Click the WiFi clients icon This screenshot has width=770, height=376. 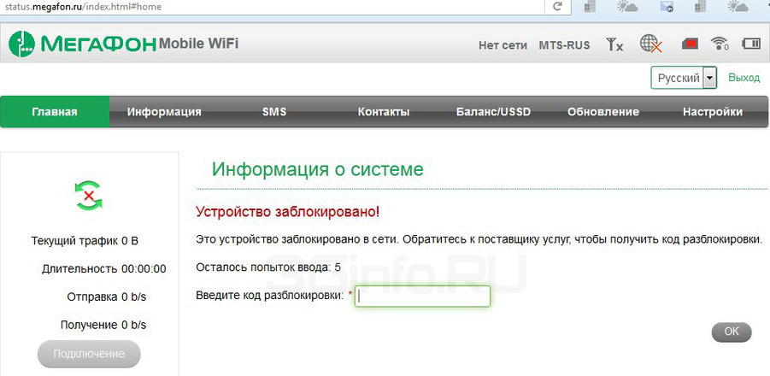[720, 44]
